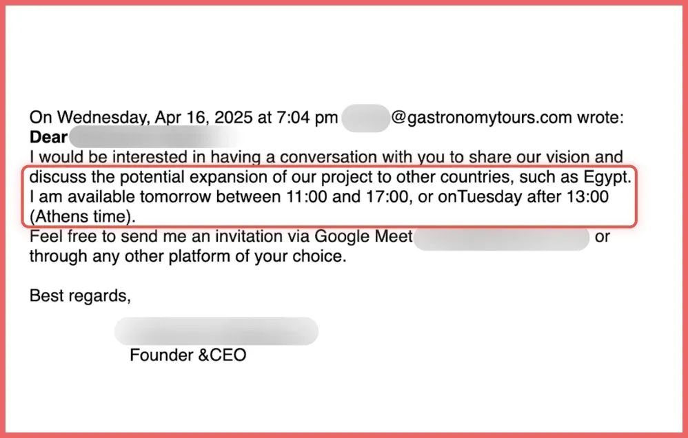Viewport: 688px width, 438px height.
Task: Click the 'Best regards,' closing line
Action: [x=80, y=297]
